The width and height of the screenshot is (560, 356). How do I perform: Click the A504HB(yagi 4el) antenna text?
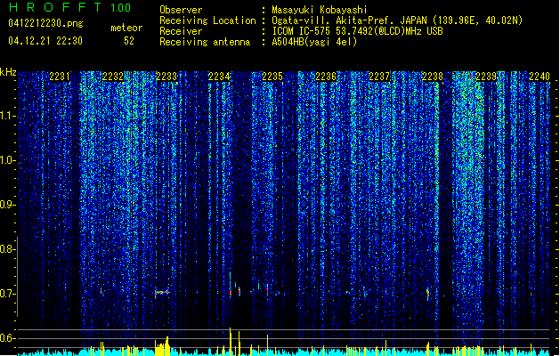[314, 42]
